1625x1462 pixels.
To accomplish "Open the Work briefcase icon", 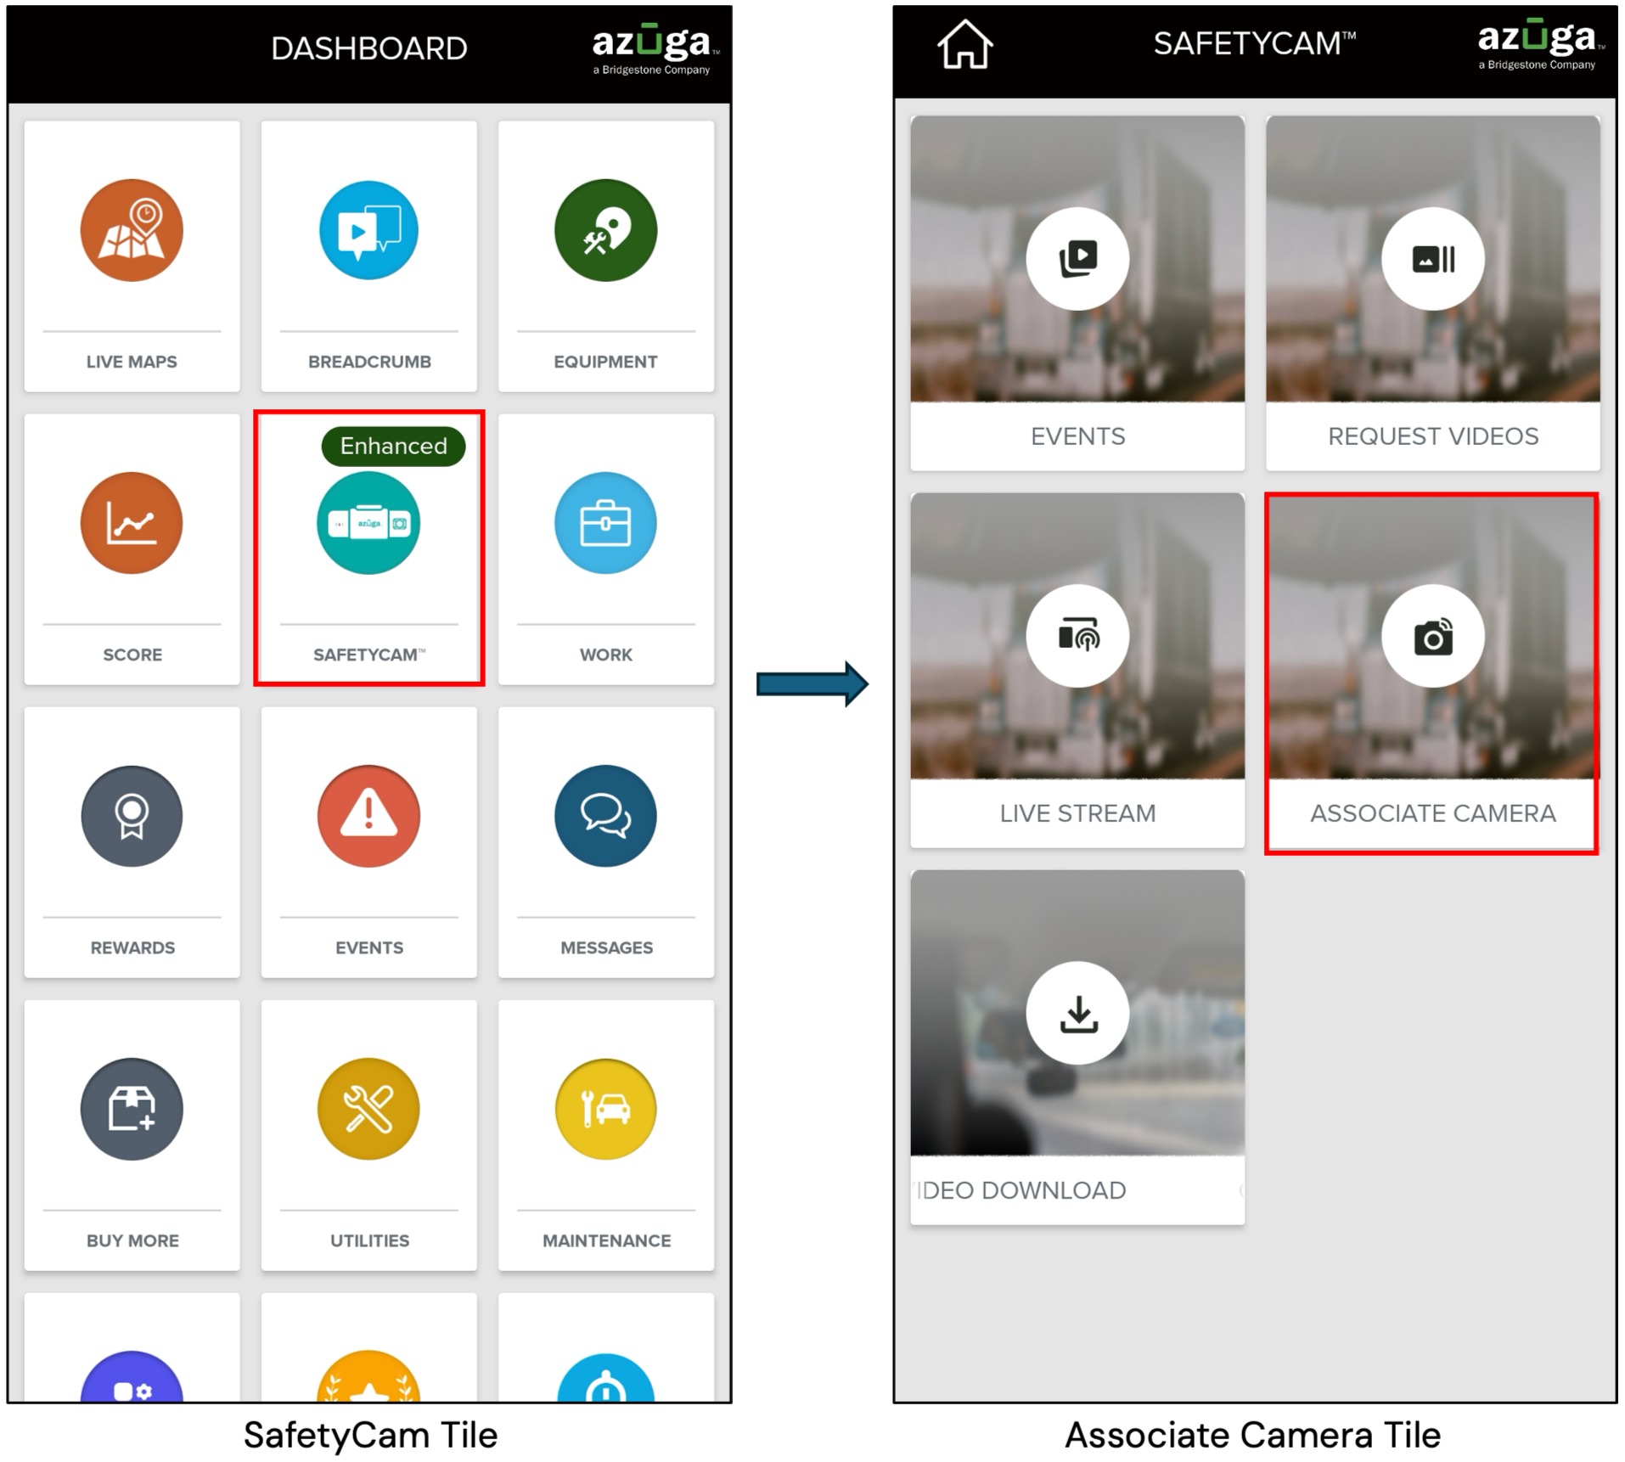I will coord(605,523).
